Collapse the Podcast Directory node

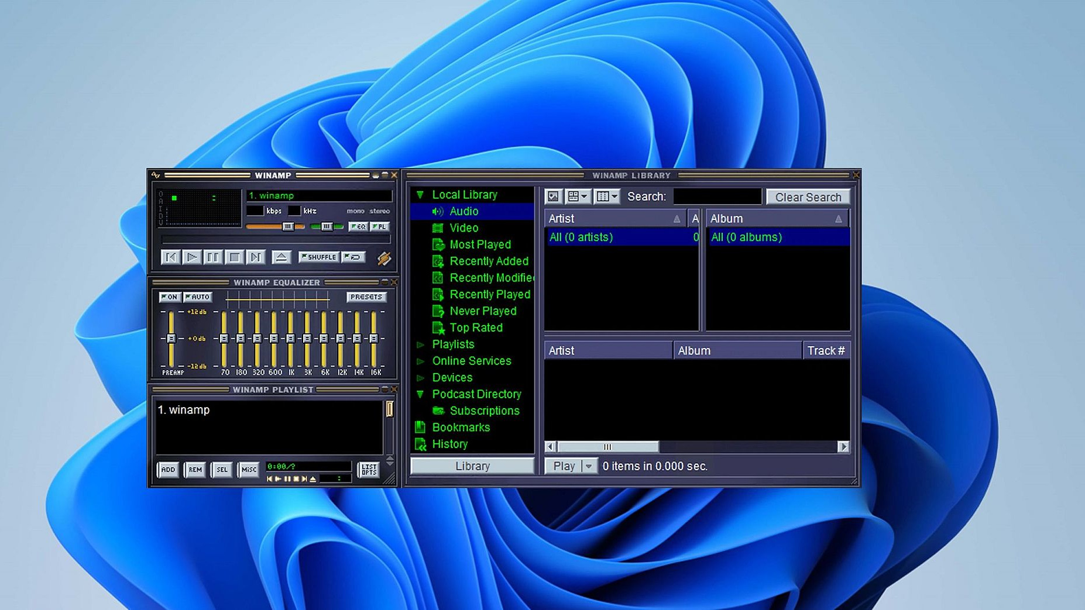[x=420, y=395]
